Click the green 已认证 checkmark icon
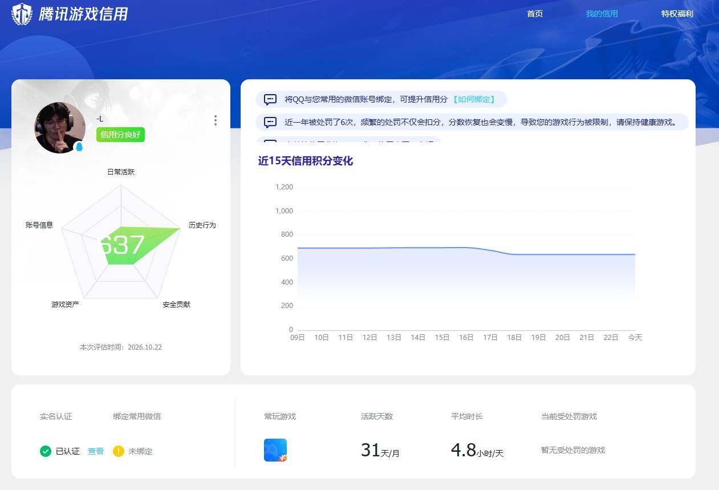719x490 pixels. pyautogui.click(x=46, y=451)
